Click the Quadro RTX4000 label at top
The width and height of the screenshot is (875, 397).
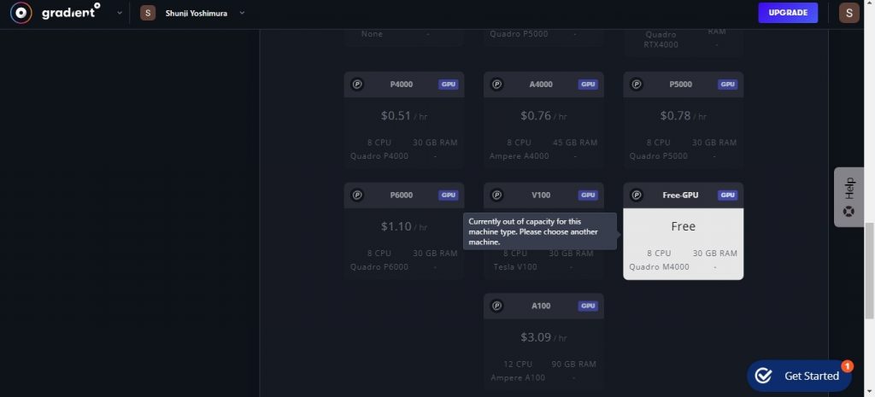coord(661,39)
